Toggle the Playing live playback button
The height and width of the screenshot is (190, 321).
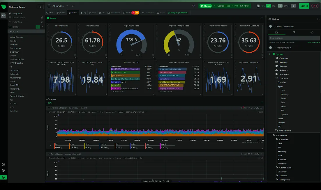click(206, 6)
